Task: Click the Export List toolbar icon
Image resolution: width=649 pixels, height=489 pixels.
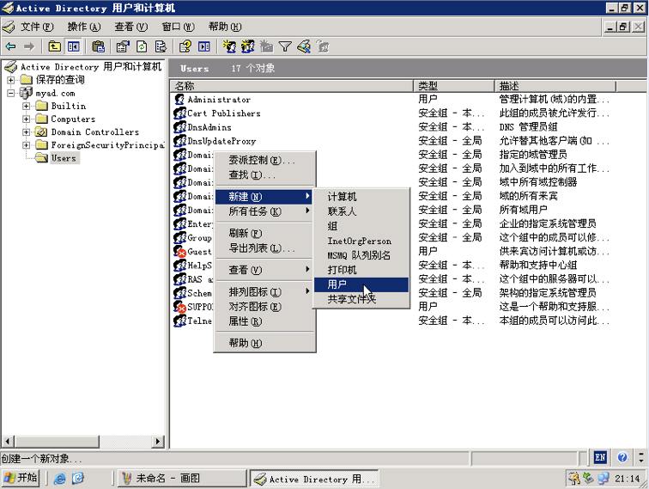Action: (x=161, y=46)
